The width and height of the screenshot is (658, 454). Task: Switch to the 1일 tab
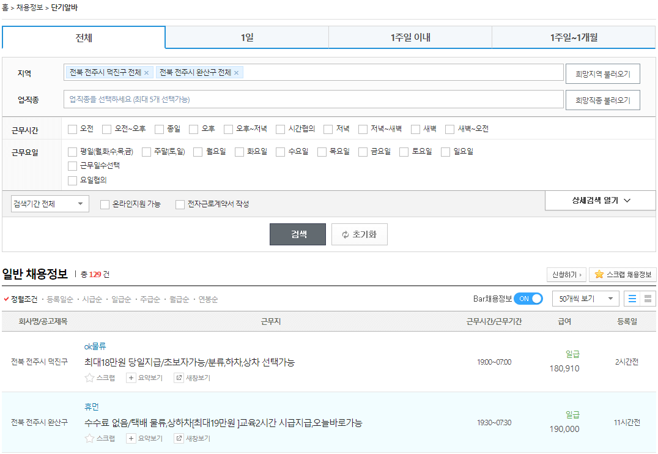click(246, 37)
